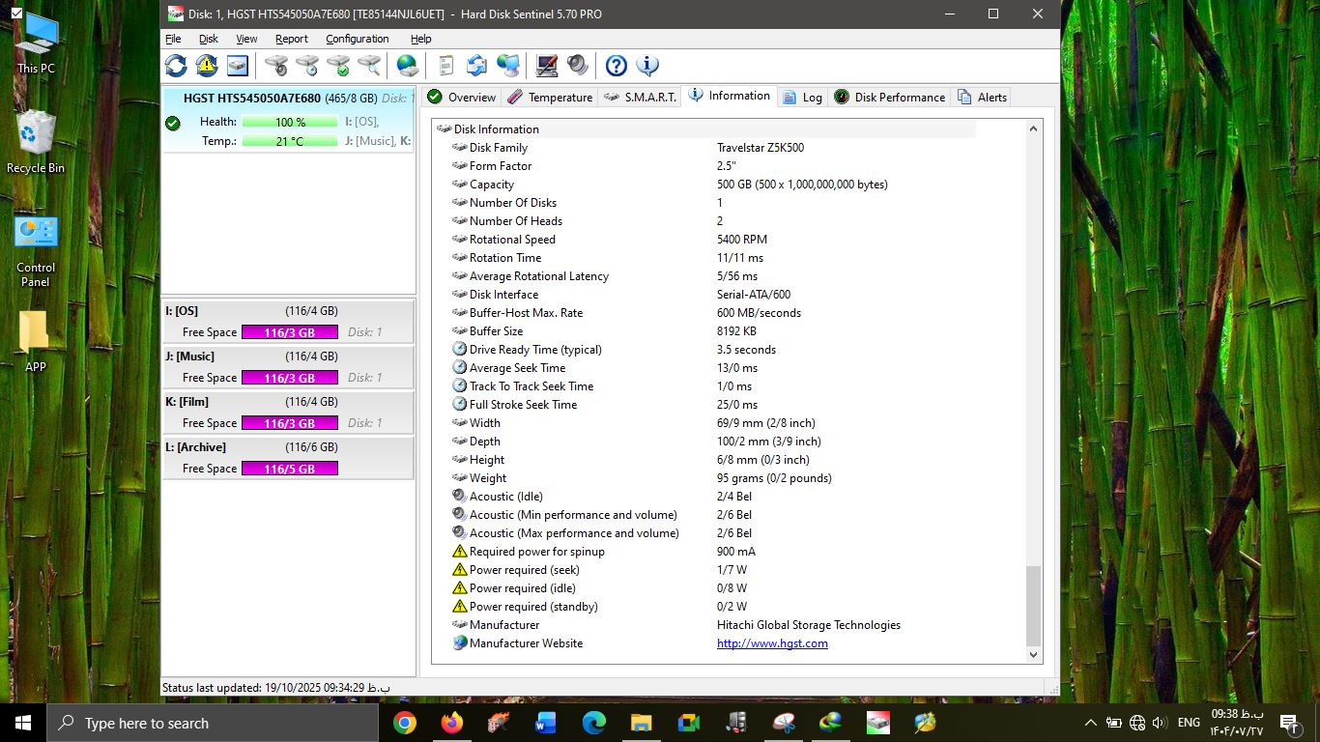Open the blue info bubble About icon
The width and height of the screenshot is (1320, 742).
[647, 66]
